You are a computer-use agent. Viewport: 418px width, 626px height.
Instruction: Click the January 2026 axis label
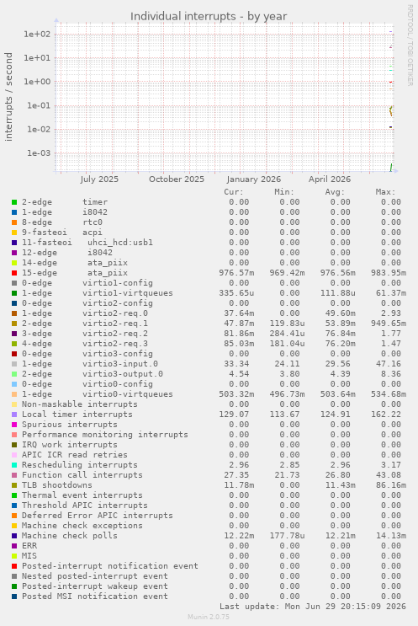[254, 179]
